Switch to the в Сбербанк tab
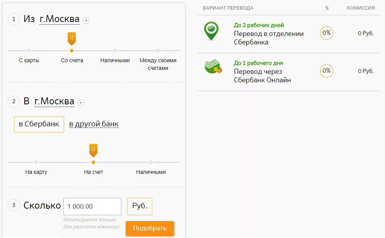The image size is (385, 238). [39, 124]
